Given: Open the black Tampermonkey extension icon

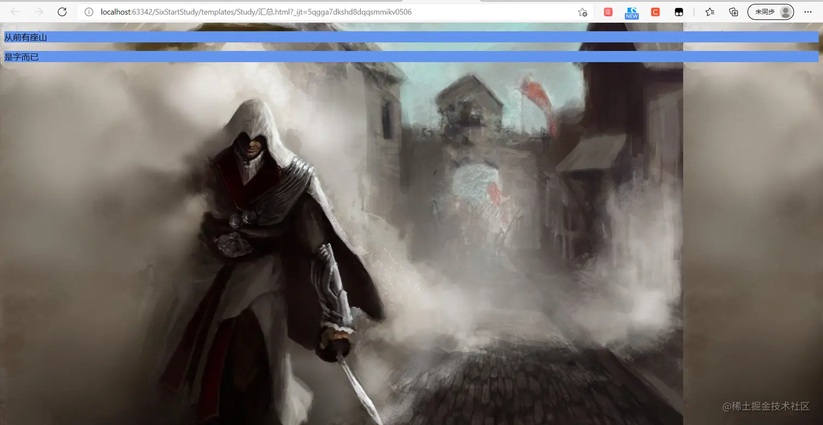Looking at the screenshot, I should (x=678, y=12).
